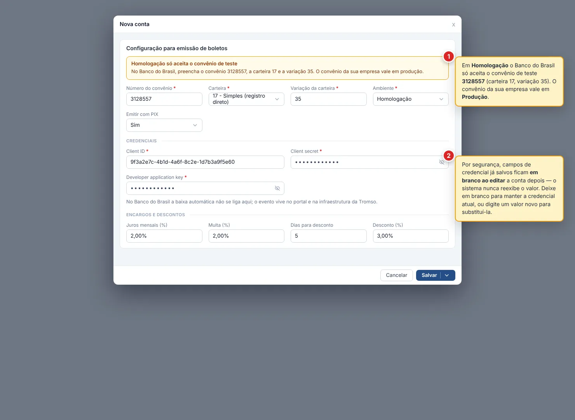Screen dimensions: 575x420
Task: Select the Client ID input field
Action: point(205,162)
